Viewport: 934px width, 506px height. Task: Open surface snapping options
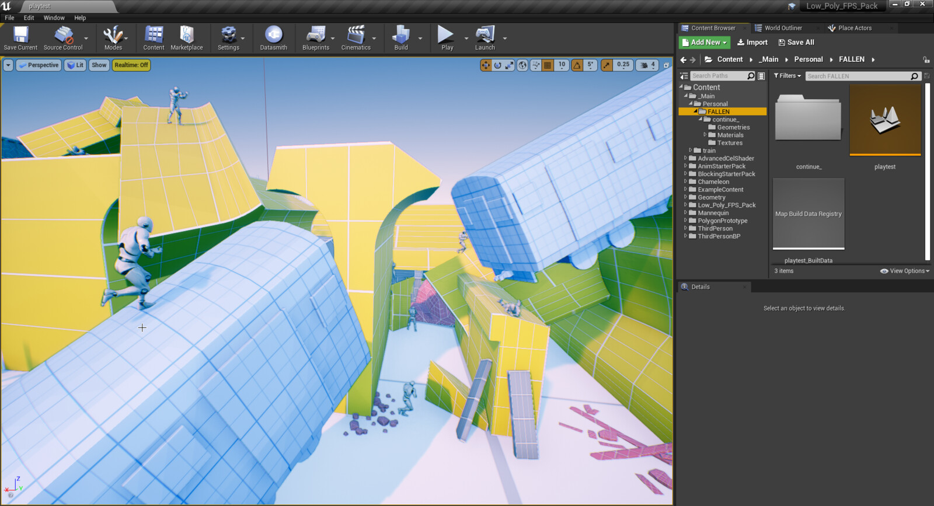coord(535,65)
